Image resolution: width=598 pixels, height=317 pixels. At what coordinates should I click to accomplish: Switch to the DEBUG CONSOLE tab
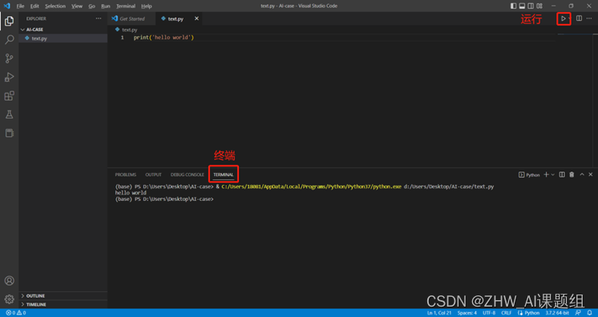pos(188,175)
